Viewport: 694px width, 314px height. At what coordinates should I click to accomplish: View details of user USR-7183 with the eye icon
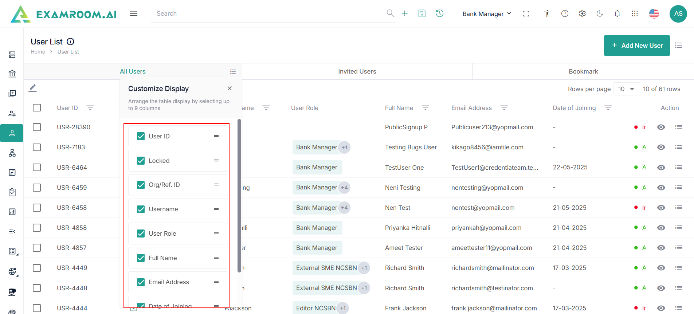tap(661, 147)
